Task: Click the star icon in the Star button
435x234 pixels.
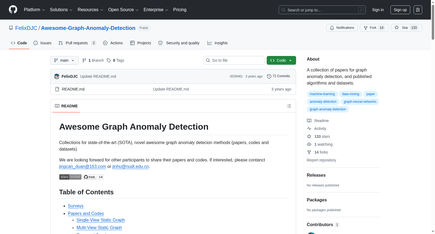Action: pos(397,27)
